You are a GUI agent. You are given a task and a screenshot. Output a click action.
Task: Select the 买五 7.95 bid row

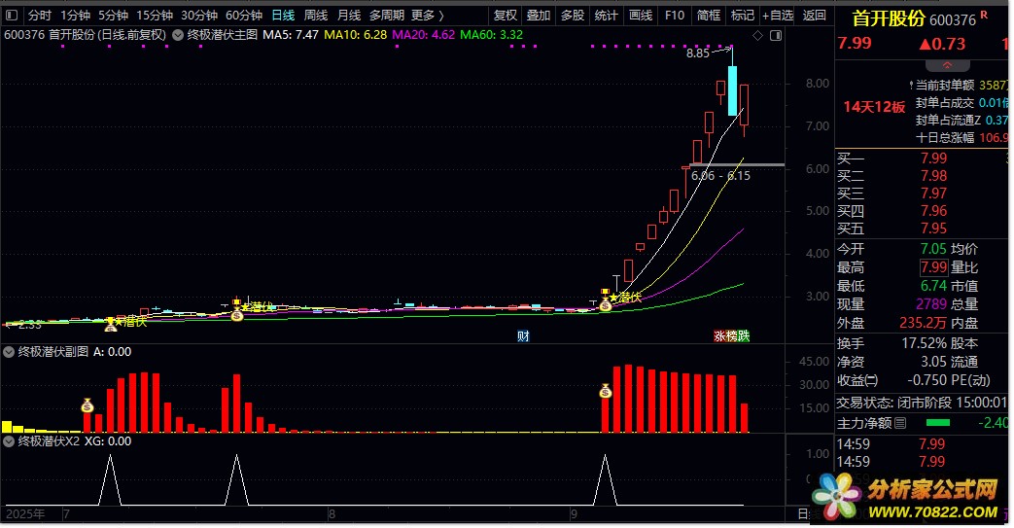[x=923, y=229]
